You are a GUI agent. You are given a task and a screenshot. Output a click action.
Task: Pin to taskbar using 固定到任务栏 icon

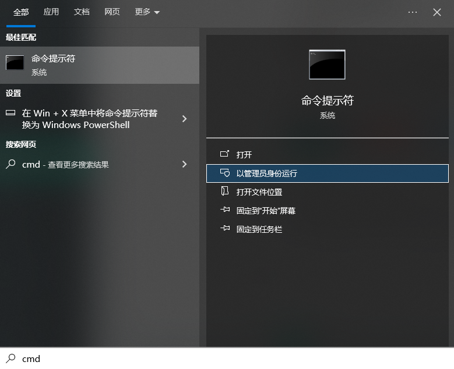[x=224, y=229]
